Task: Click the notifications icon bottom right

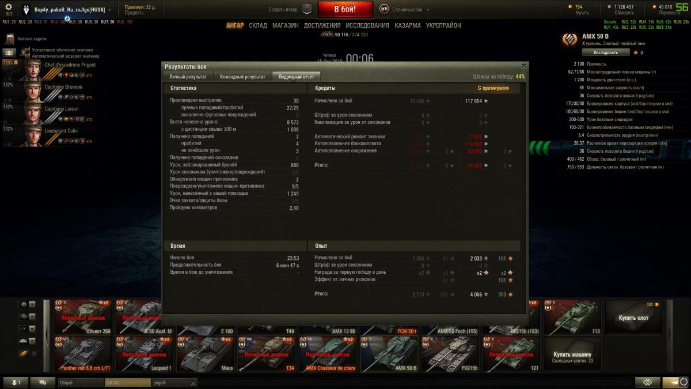Action: pyautogui.click(x=648, y=382)
